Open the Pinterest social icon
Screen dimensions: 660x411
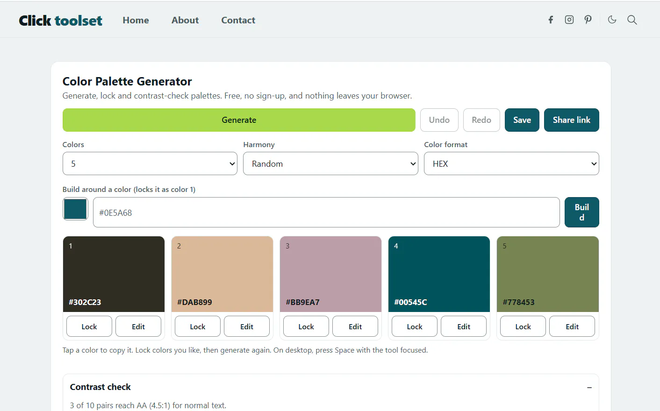[588, 20]
